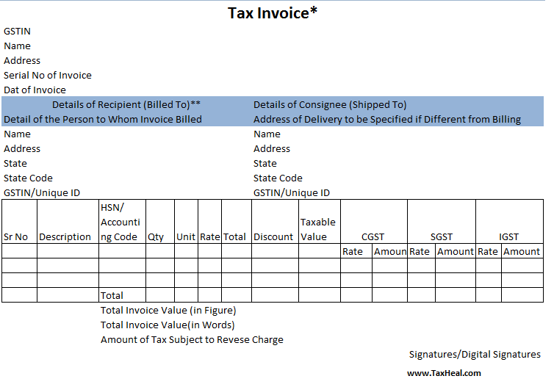Click Amount of Tax Subject to Revese Charge
Image resolution: width=554 pixels, height=387 pixels.
[x=192, y=340]
